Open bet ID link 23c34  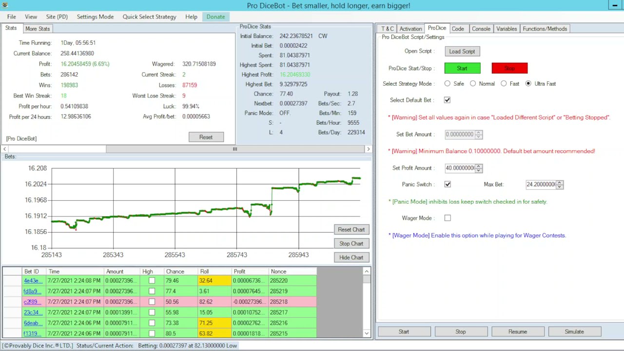coord(33,312)
